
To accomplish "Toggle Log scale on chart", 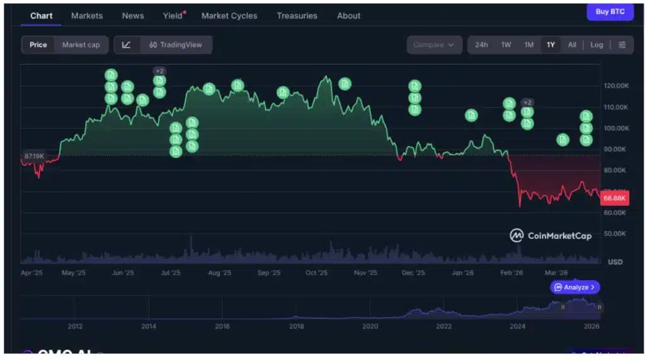I will pyautogui.click(x=596, y=45).
